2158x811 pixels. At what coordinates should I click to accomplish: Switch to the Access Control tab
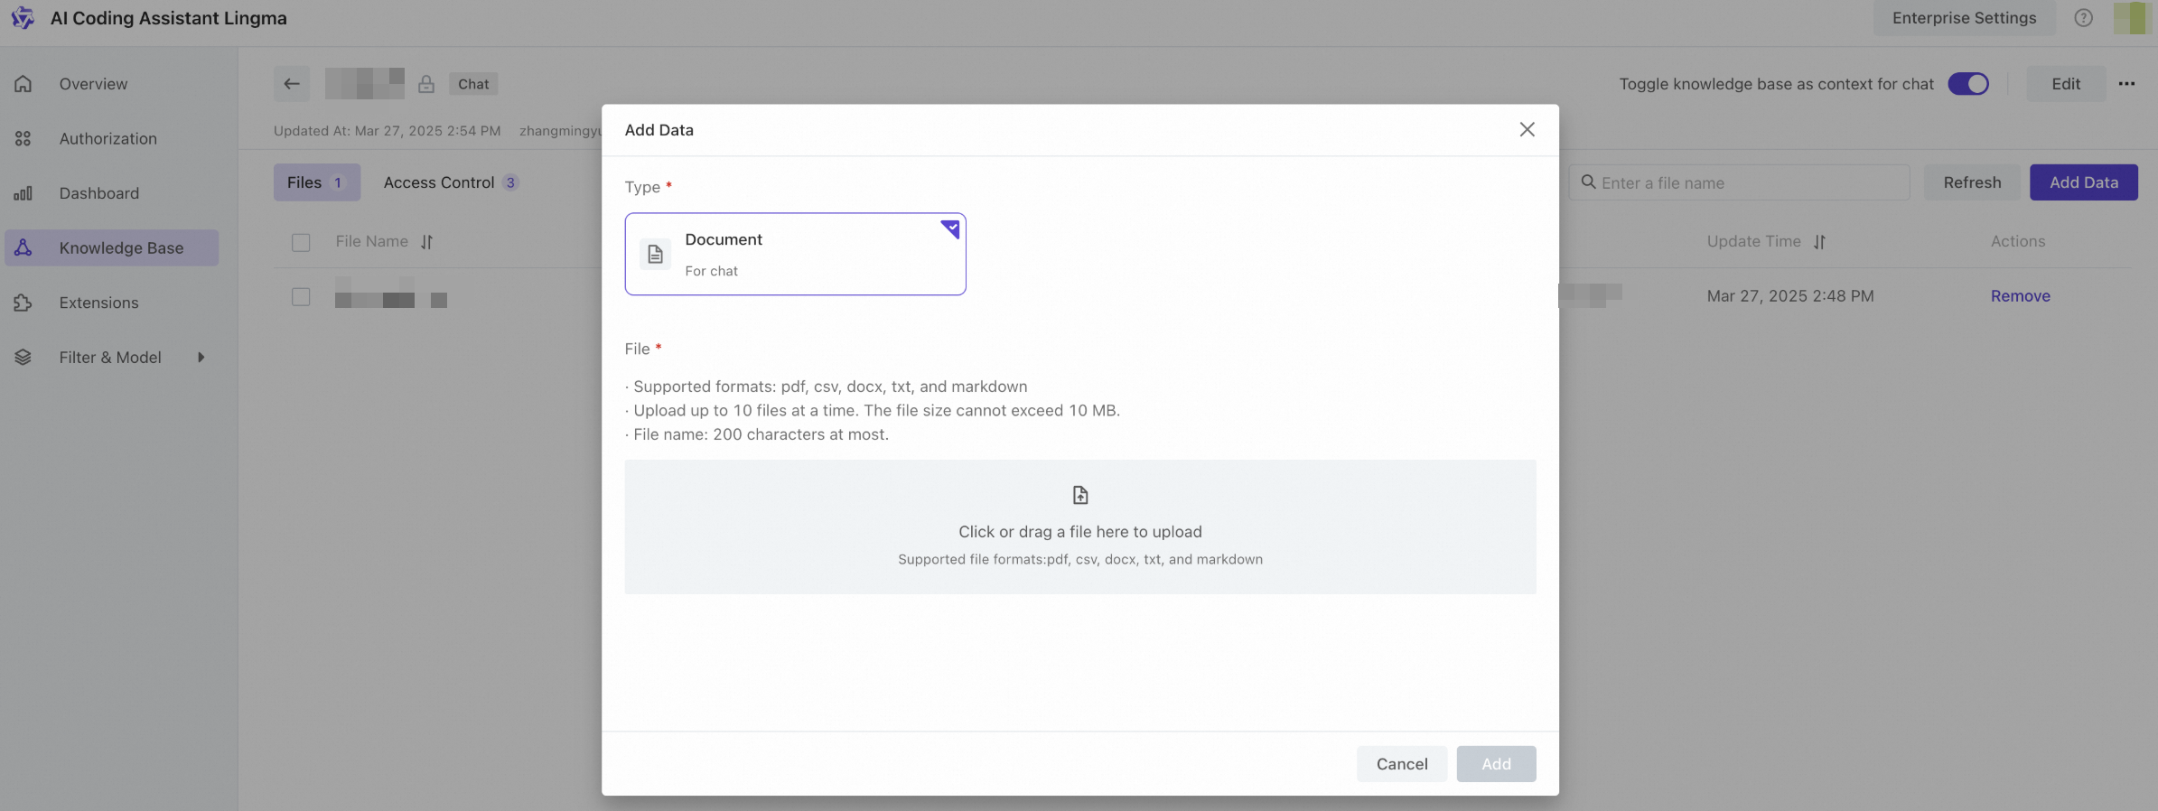(x=451, y=182)
